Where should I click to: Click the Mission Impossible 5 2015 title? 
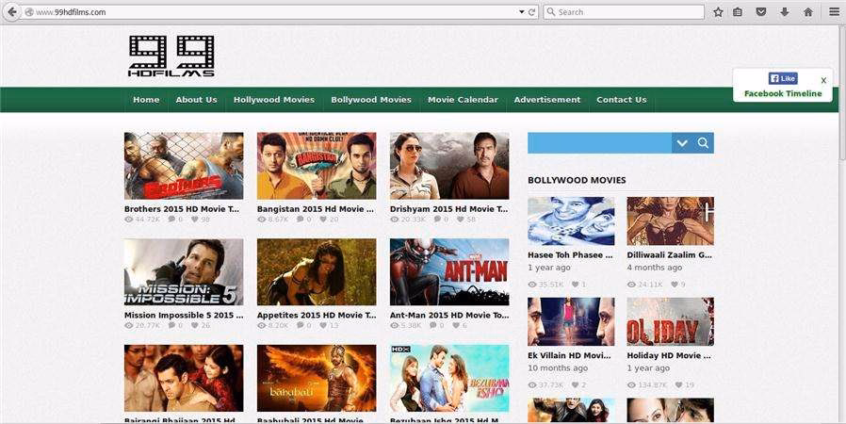pyautogui.click(x=184, y=315)
